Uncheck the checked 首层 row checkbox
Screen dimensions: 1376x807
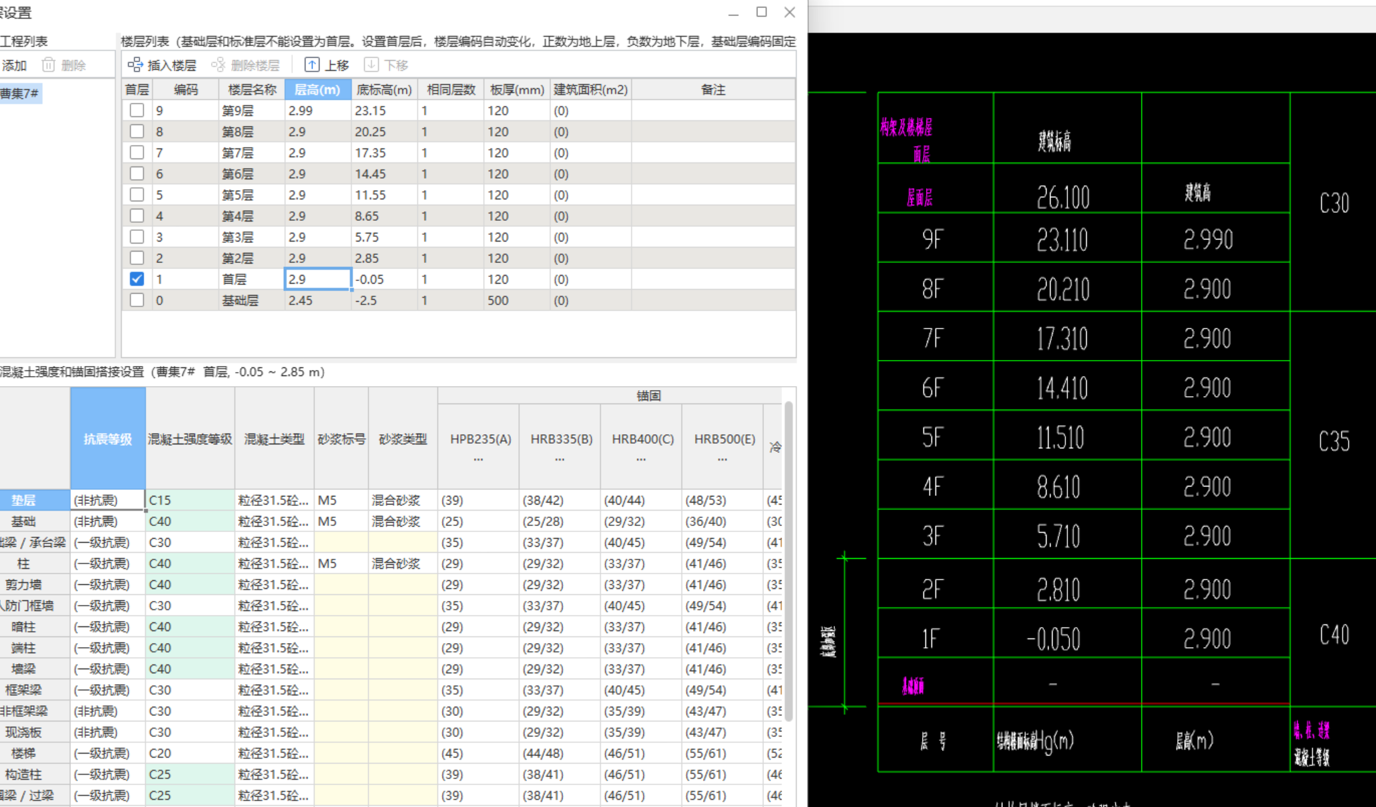point(137,279)
